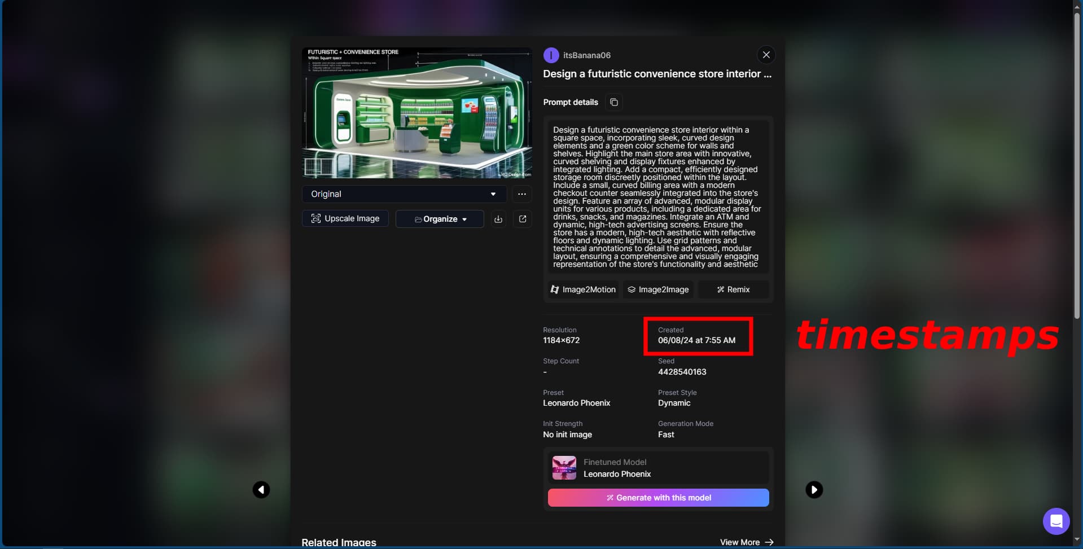
Task: Download the generated image
Action: click(498, 219)
